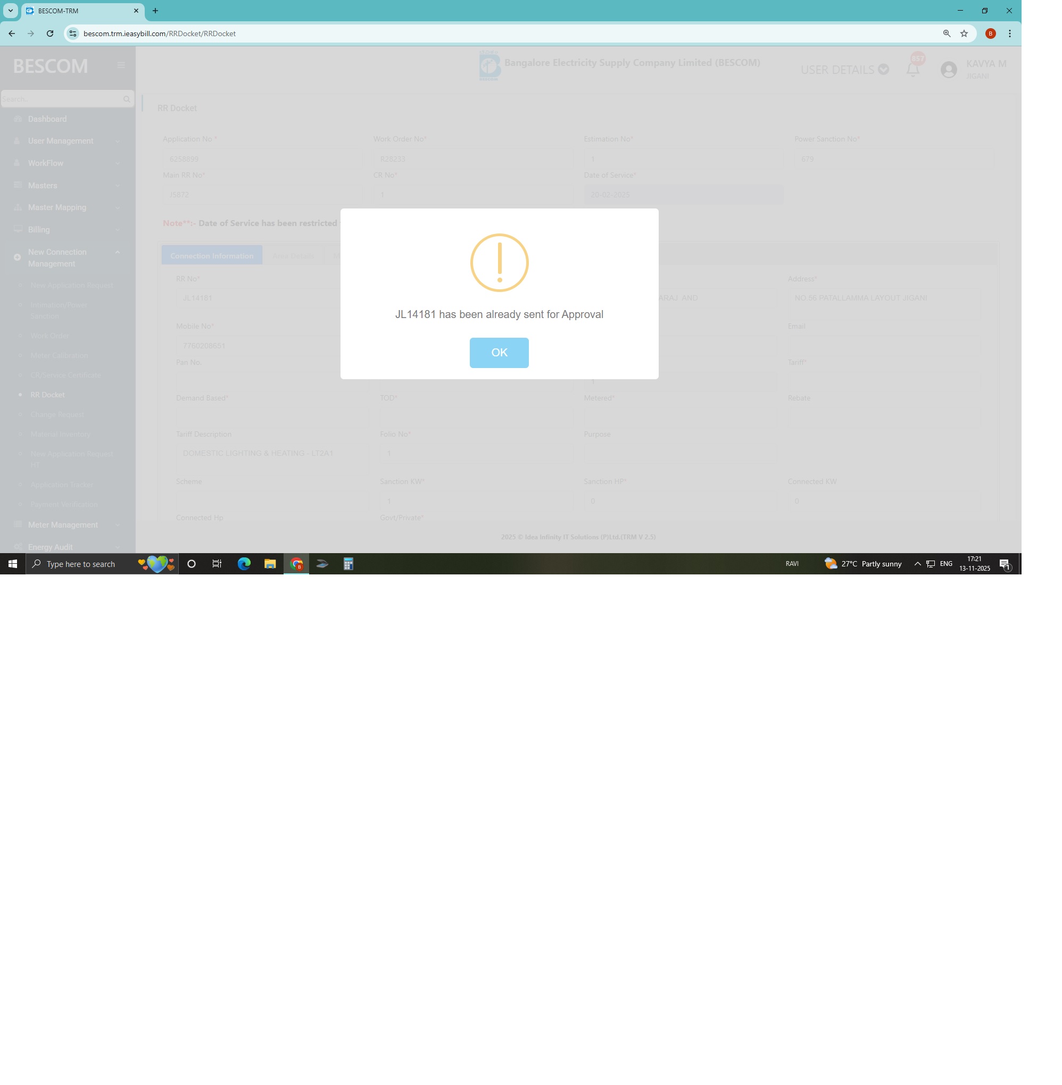
Task: Expand the User Management menu
Action: (61, 141)
